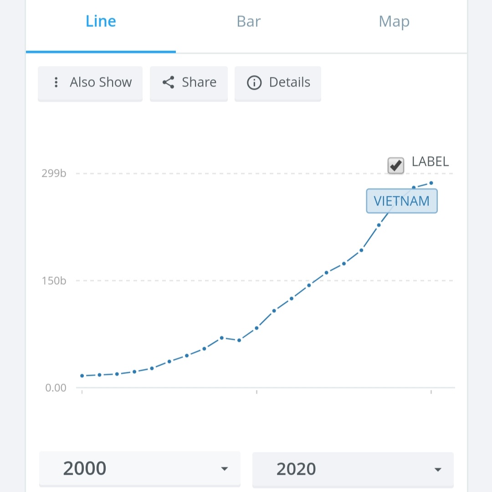This screenshot has height=492, width=492.
Task: Click the LABEL text next to the checkbox
Action: (430, 162)
